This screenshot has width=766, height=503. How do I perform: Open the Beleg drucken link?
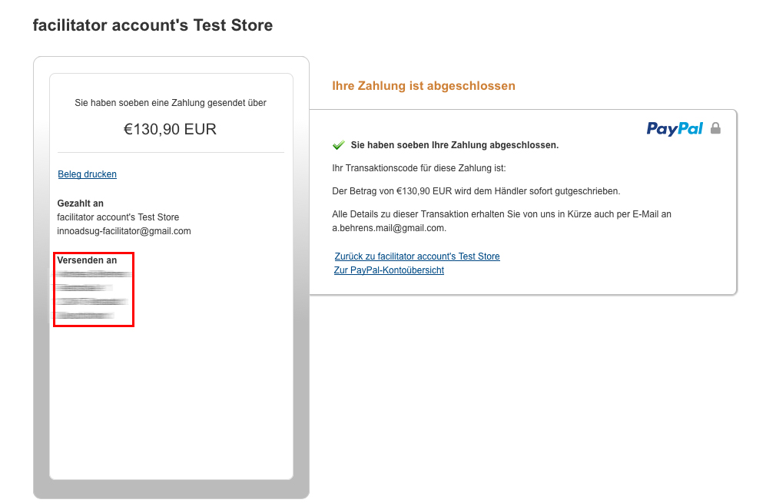pyautogui.click(x=87, y=174)
